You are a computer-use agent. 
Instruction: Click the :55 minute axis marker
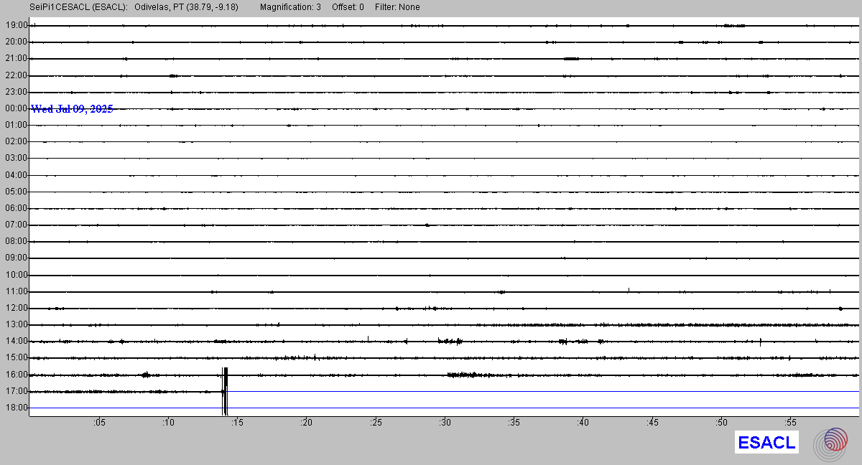pos(791,423)
